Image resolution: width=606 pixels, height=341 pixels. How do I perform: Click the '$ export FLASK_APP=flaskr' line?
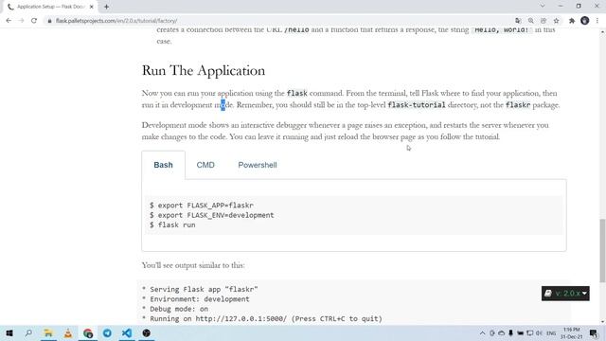tap(202, 206)
